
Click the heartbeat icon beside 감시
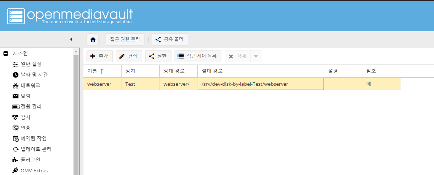click(16, 117)
